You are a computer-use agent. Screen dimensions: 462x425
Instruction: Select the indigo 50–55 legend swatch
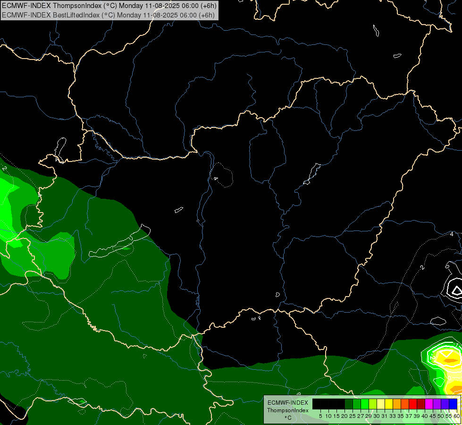tap(445, 404)
